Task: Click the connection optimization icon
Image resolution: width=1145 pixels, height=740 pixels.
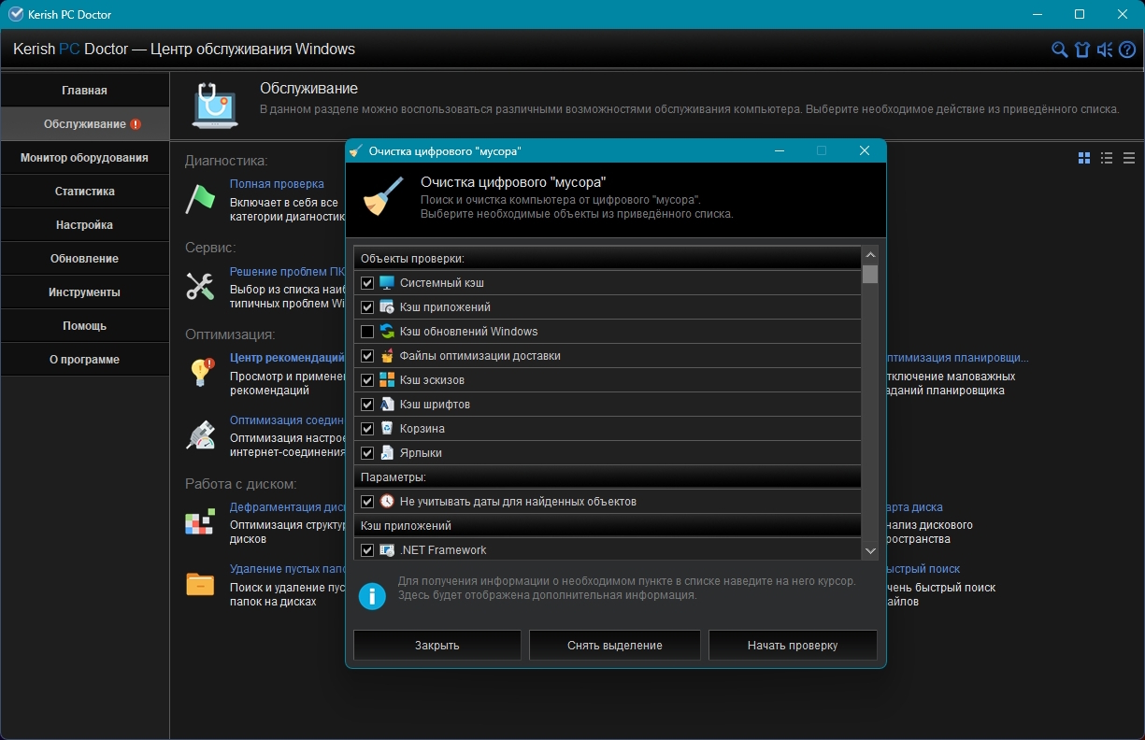Action: (200, 435)
